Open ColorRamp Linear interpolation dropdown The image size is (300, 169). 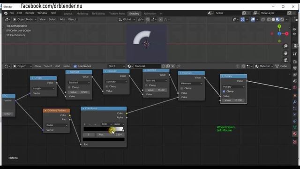(119, 124)
